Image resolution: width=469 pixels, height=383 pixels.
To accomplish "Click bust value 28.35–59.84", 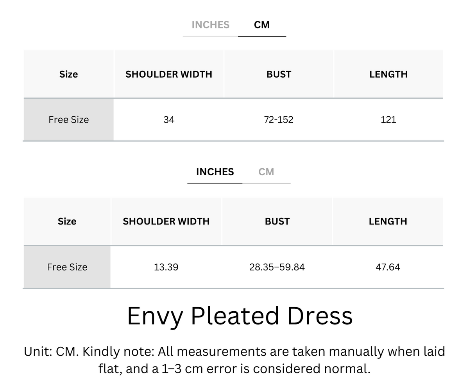I will click(277, 267).
